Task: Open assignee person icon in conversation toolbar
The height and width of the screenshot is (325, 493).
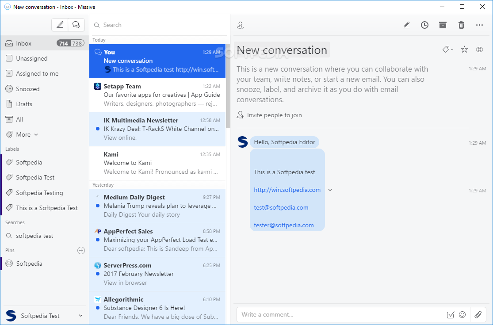Action: 240,25
